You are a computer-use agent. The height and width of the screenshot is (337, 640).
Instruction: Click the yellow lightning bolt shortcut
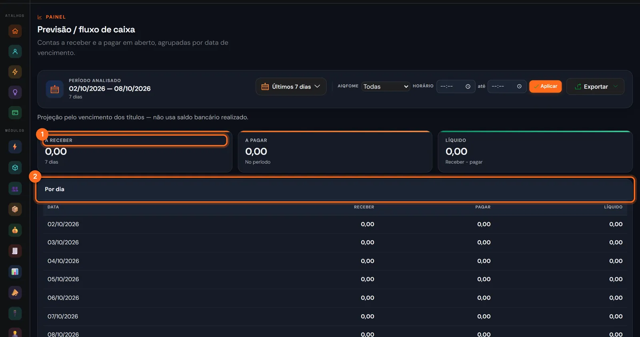pos(15,72)
